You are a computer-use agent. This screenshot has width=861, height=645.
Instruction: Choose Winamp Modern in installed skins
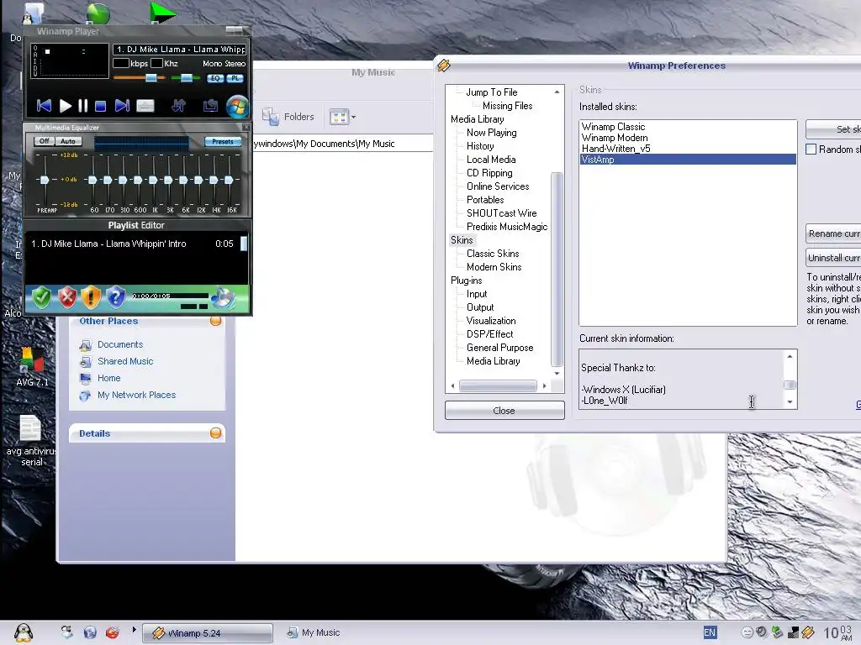point(688,138)
